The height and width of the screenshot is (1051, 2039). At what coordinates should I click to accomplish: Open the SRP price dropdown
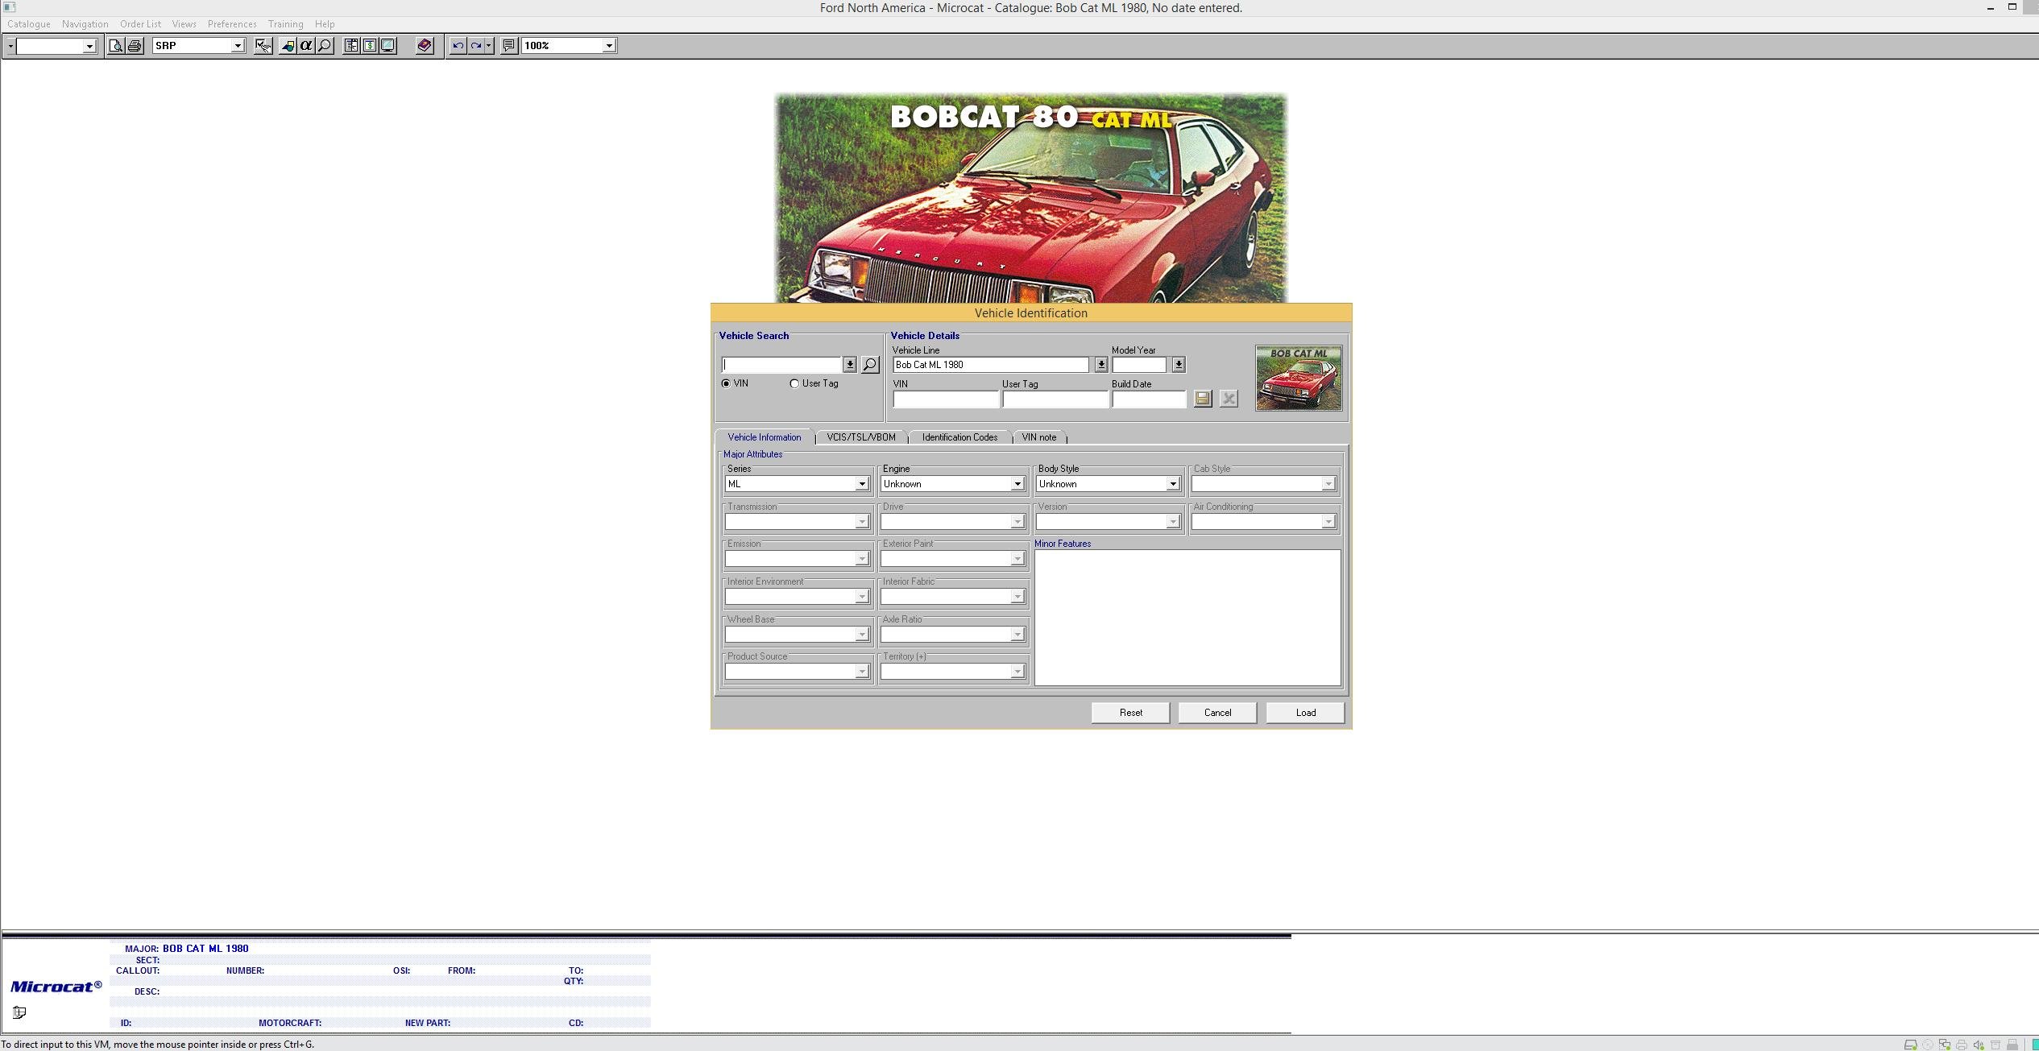[x=238, y=46]
